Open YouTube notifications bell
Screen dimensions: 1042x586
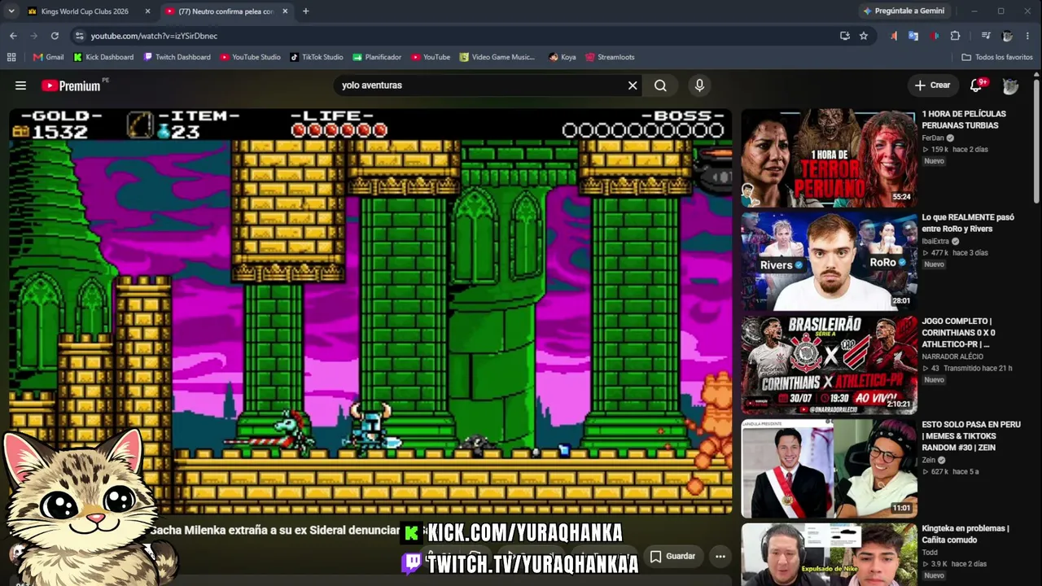tap(977, 85)
